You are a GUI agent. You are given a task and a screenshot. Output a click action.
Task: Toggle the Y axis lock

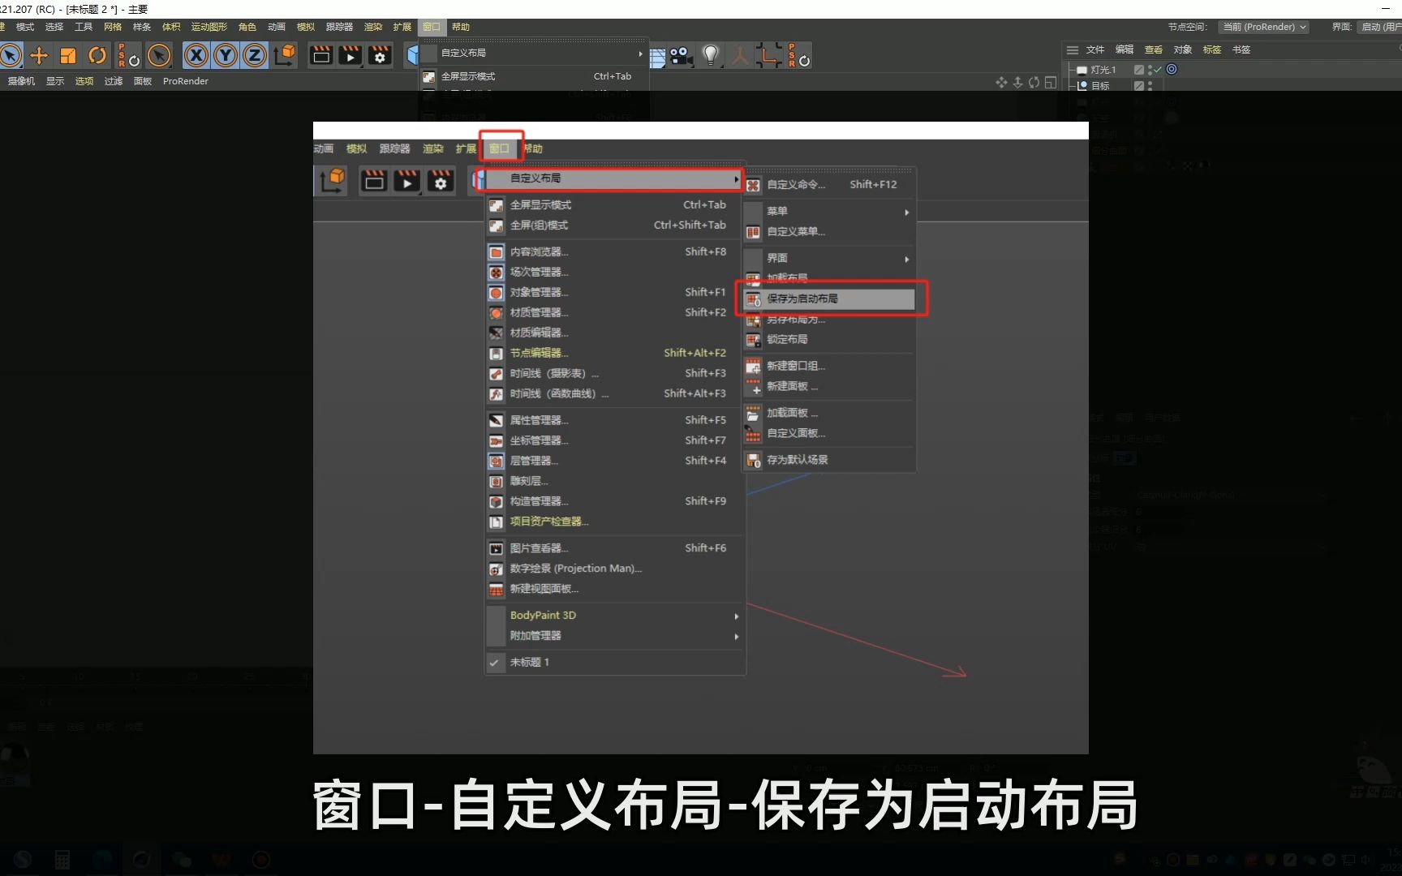tap(225, 55)
